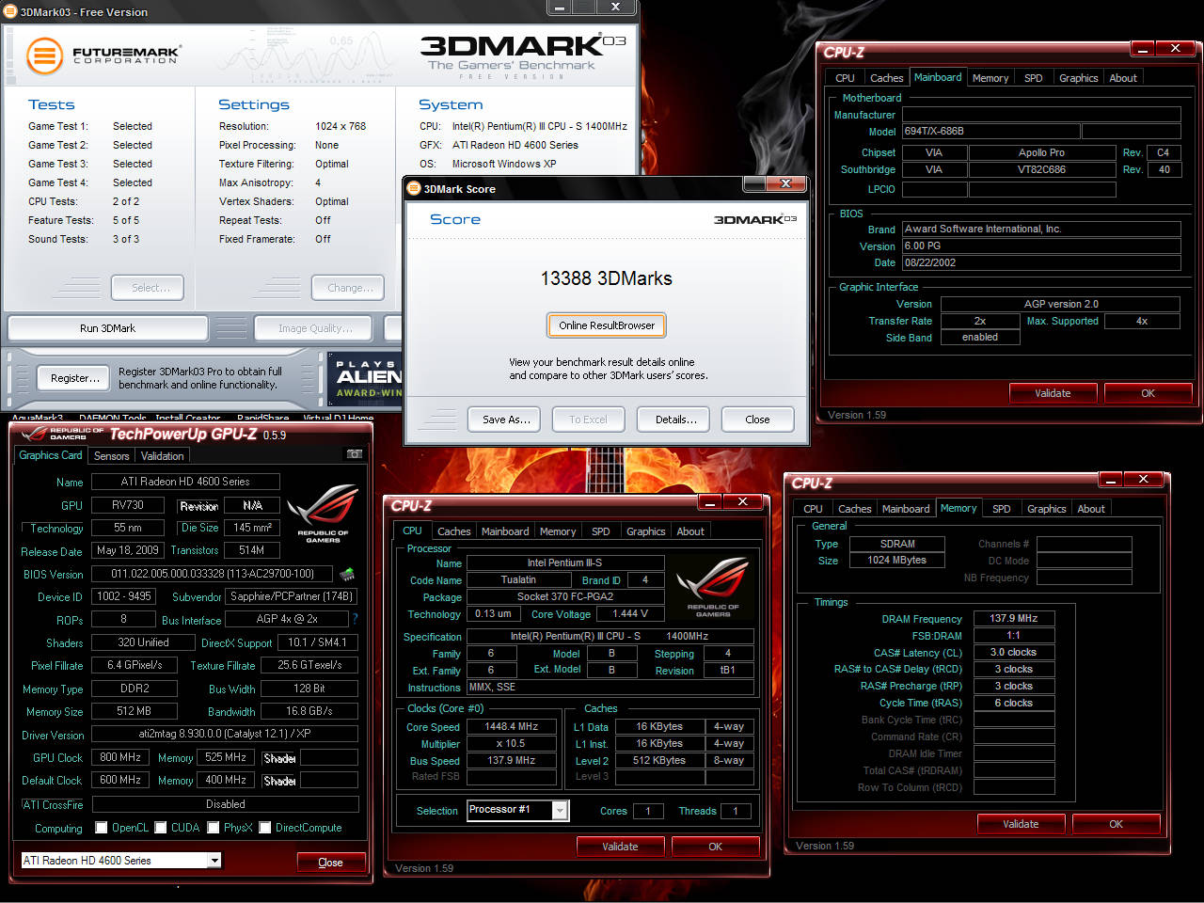Click the DRAM Frequency 137.9 MHz value

[x=1014, y=619]
